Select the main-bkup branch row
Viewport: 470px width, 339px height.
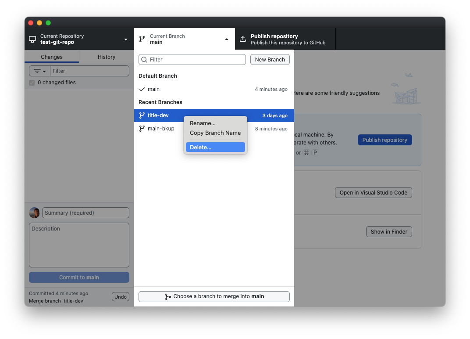214,129
